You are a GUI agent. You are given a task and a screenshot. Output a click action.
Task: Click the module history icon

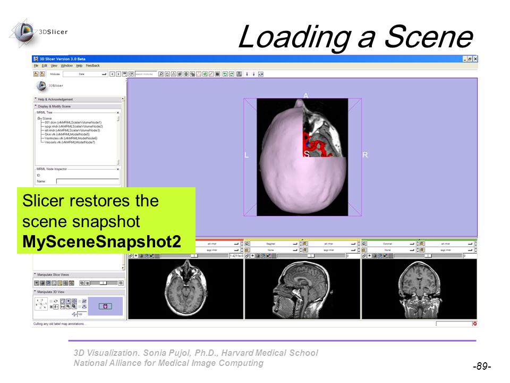click(x=125, y=74)
